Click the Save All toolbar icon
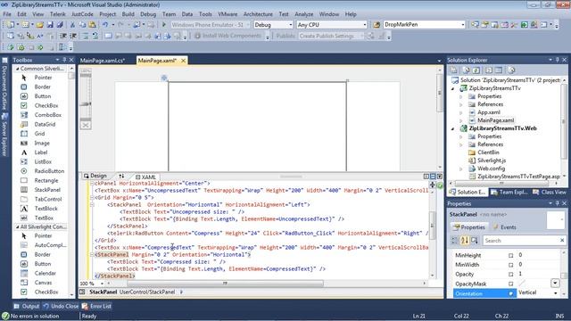 (x=60, y=25)
